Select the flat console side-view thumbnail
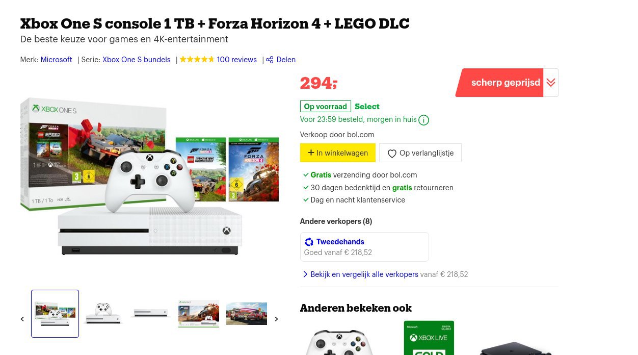 tap(150, 313)
